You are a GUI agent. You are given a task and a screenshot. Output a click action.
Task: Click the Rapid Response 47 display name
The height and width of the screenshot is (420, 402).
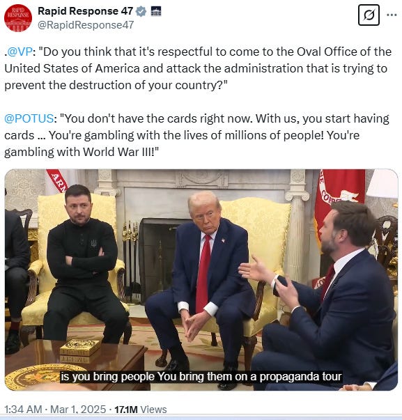[85, 11]
